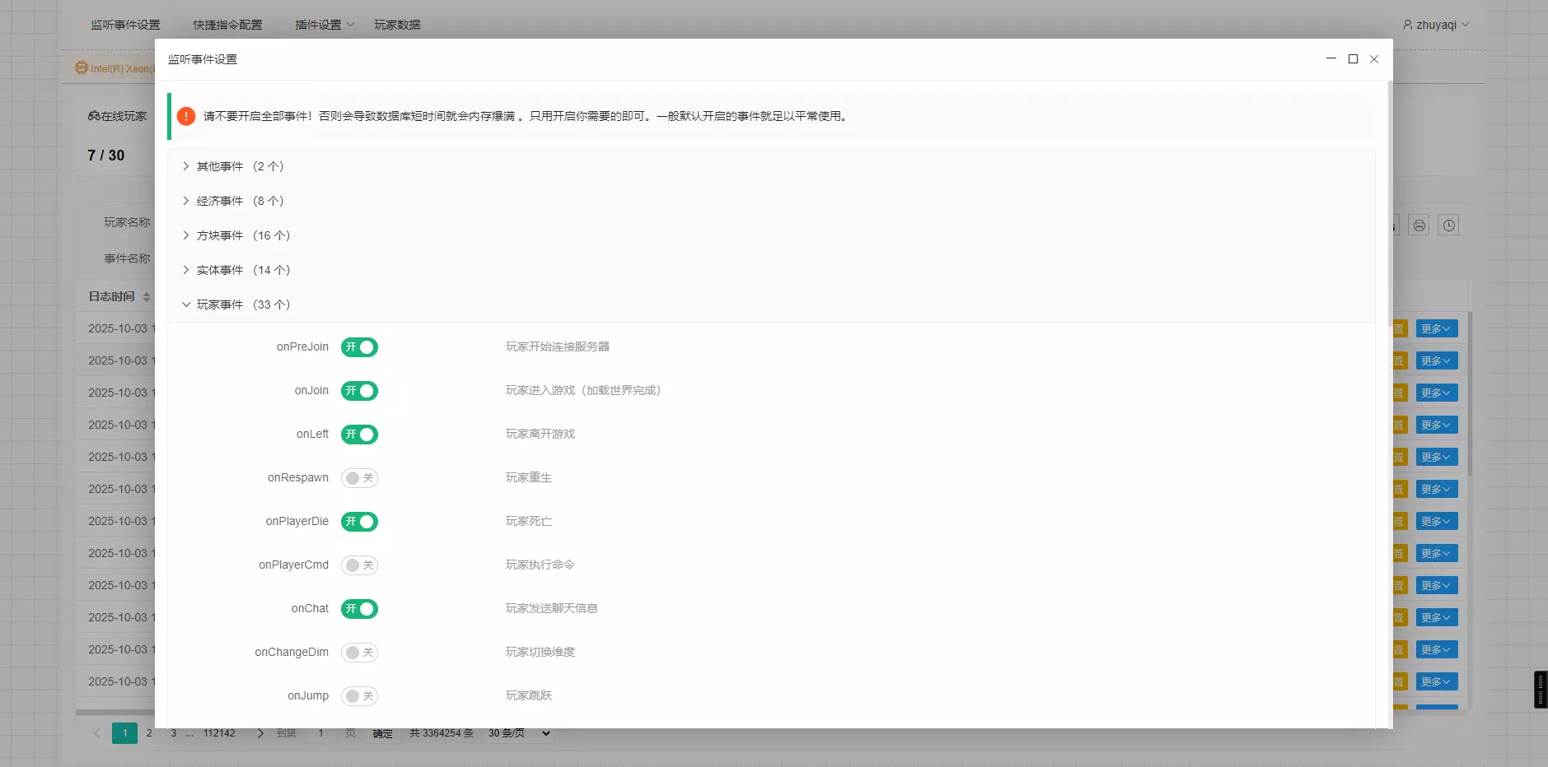Go to page 2 of pagination
This screenshot has width=1548, height=767.
tap(149, 733)
